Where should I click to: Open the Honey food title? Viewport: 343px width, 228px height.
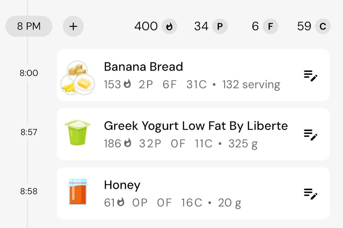(122, 185)
